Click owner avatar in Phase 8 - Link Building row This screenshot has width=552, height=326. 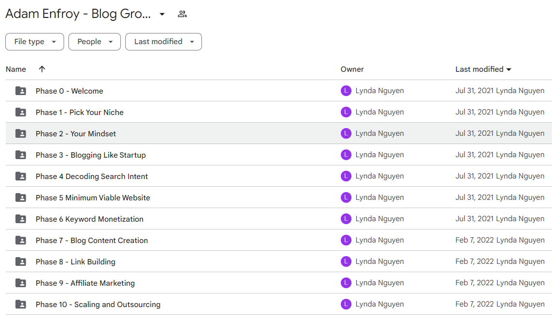[x=346, y=261]
